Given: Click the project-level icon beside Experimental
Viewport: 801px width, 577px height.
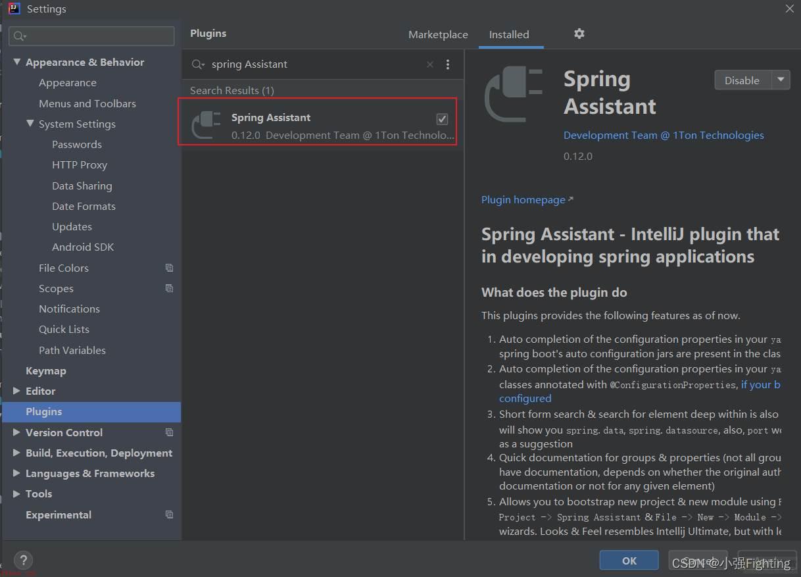Looking at the screenshot, I should click(x=169, y=514).
